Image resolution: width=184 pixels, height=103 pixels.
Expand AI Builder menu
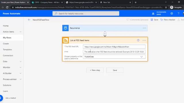(20, 73)
